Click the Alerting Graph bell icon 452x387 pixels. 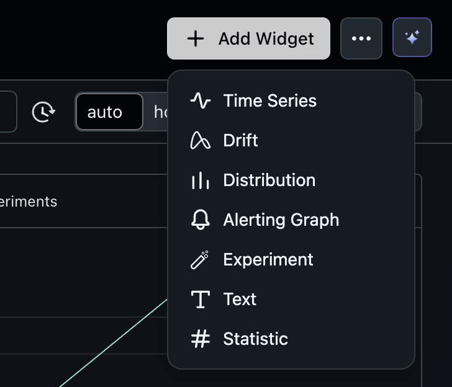click(200, 220)
